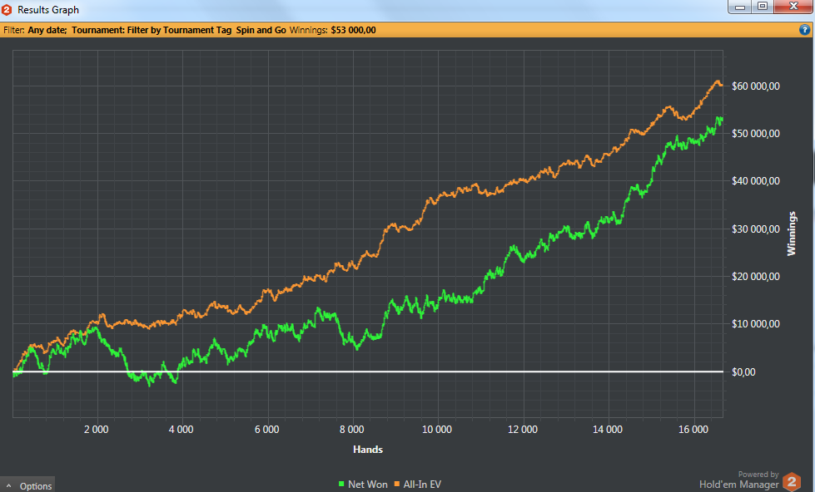This screenshot has width=815, height=492.
Task: Click the $50 000,00 axis value
Action: pyautogui.click(x=756, y=133)
